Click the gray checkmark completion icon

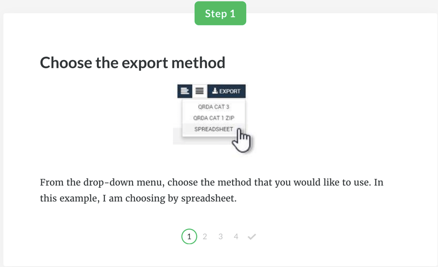tap(252, 236)
